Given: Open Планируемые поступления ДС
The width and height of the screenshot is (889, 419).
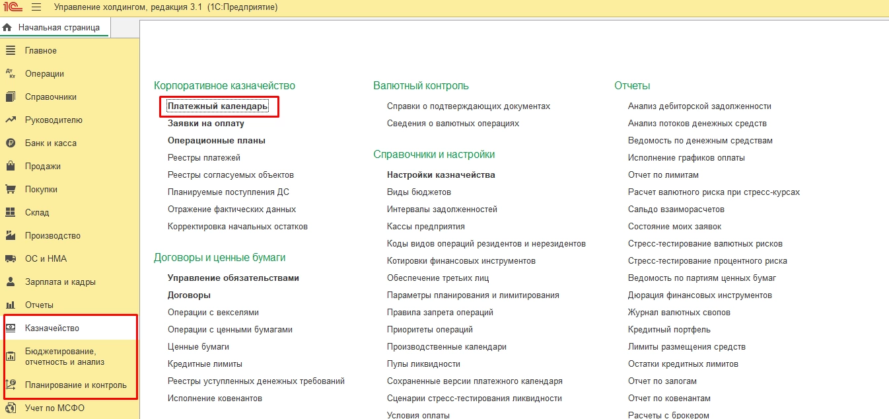Looking at the screenshot, I should coord(229,192).
